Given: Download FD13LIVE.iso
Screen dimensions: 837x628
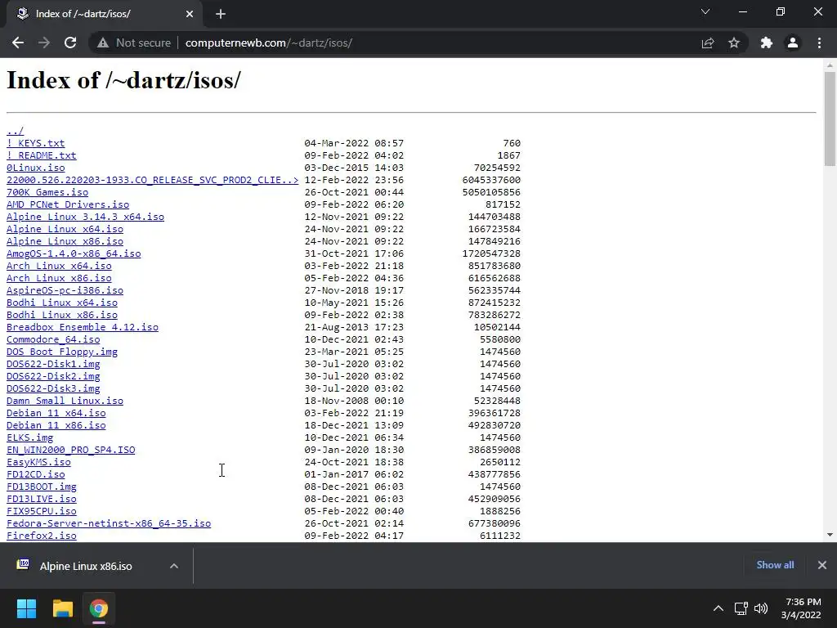Looking at the screenshot, I should point(42,500).
